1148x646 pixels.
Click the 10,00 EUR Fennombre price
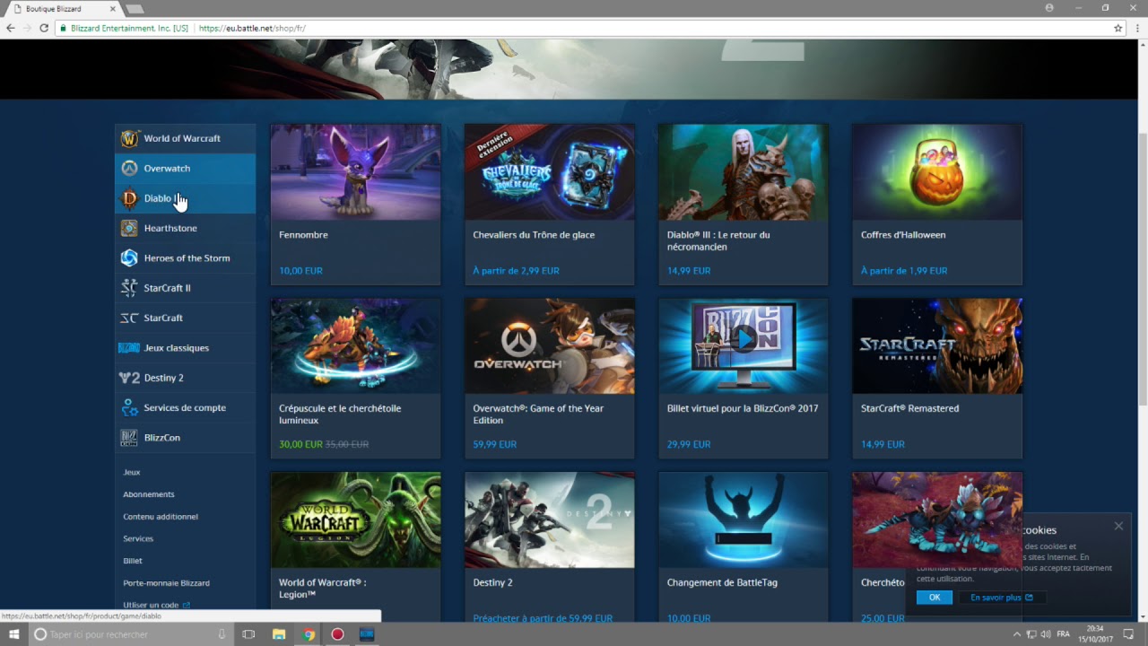[x=300, y=271]
